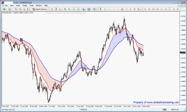This screenshot has height=112, width=187.
Task: Switch timeframe to W1
Action: pyautogui.click(x=174, y=9)
